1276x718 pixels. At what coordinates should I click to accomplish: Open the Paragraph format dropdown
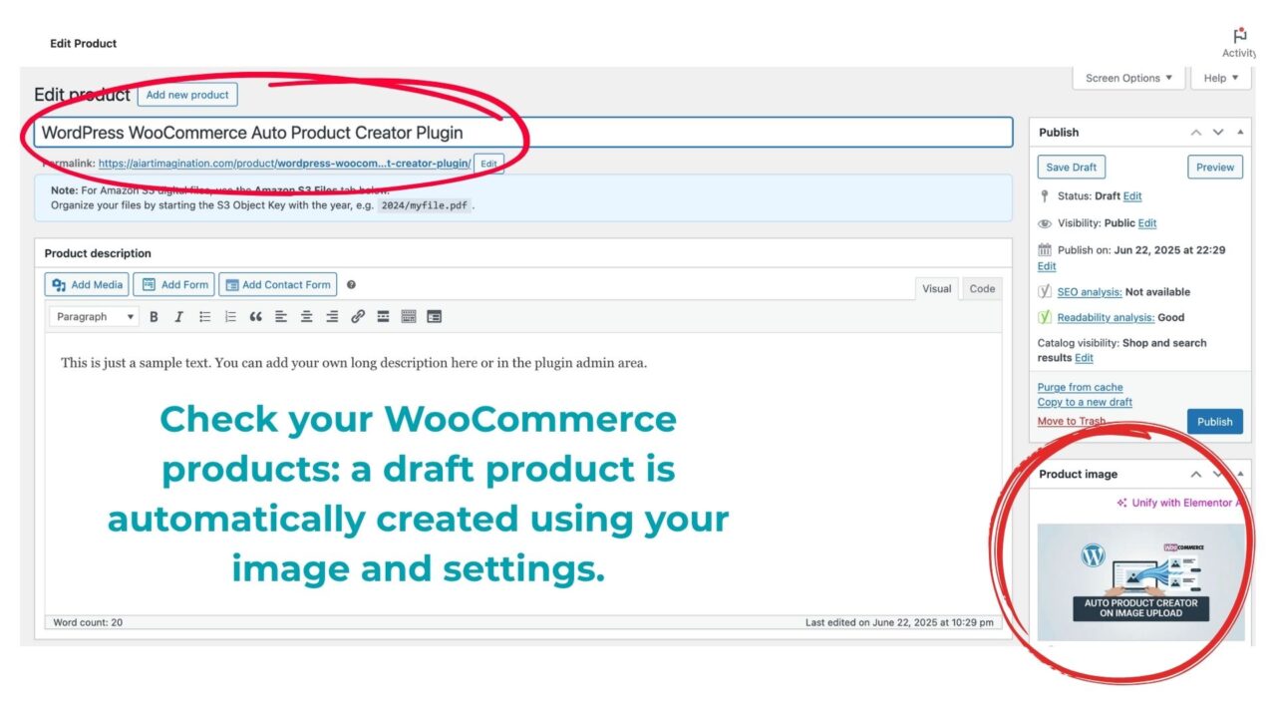tap(94, 317)
